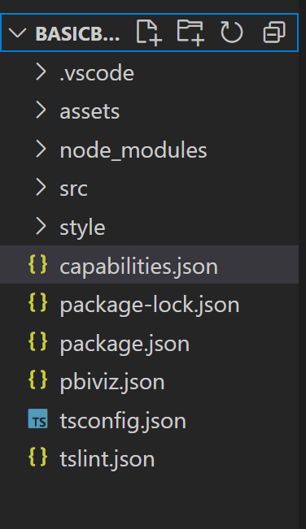The image size is (306, 529).
Task: Click the braces icon next to pbiviz.json
Action: (37, 379)
